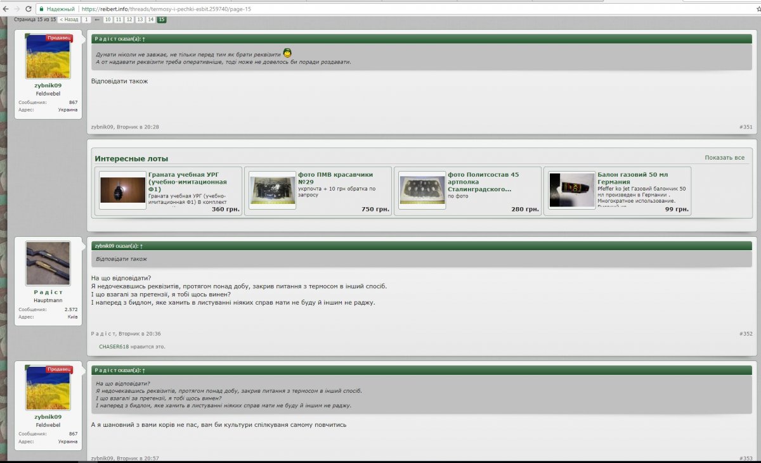Image resolution: width=761 pixels, height=463 pixels.
Task: Open the post #352 permalink
Action: (x=746, y=333)
